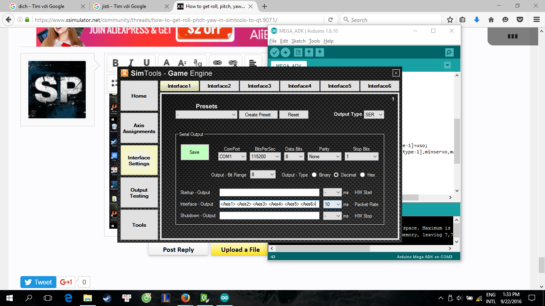Click the Upload a File button

click(240, 249)
